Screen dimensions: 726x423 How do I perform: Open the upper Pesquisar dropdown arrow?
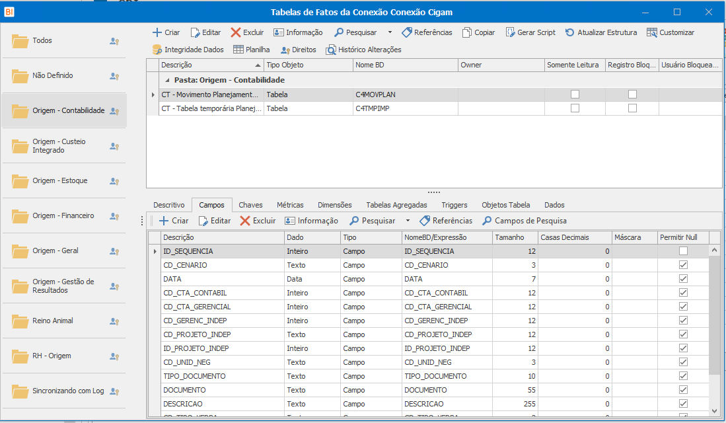point(390,32)
